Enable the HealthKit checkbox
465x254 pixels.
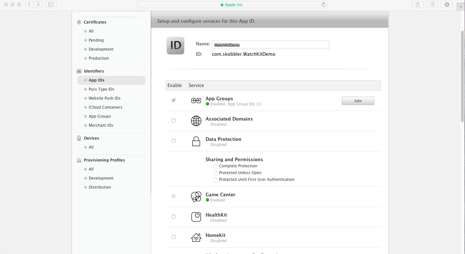174,217
